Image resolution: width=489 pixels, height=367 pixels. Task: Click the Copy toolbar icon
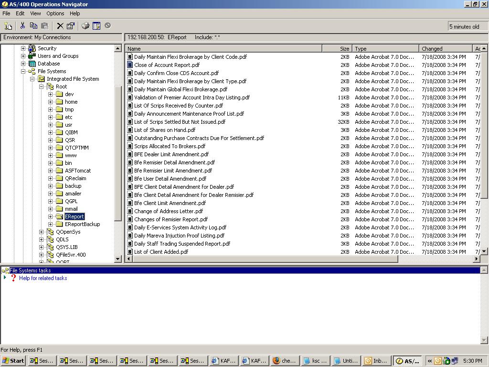33,26
